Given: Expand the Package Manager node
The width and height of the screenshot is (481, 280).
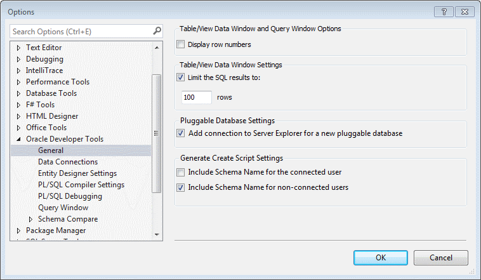Looking at the screenshot, I should tap(18, 230).
